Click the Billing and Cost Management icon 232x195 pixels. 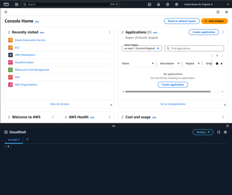coord(10,70)
